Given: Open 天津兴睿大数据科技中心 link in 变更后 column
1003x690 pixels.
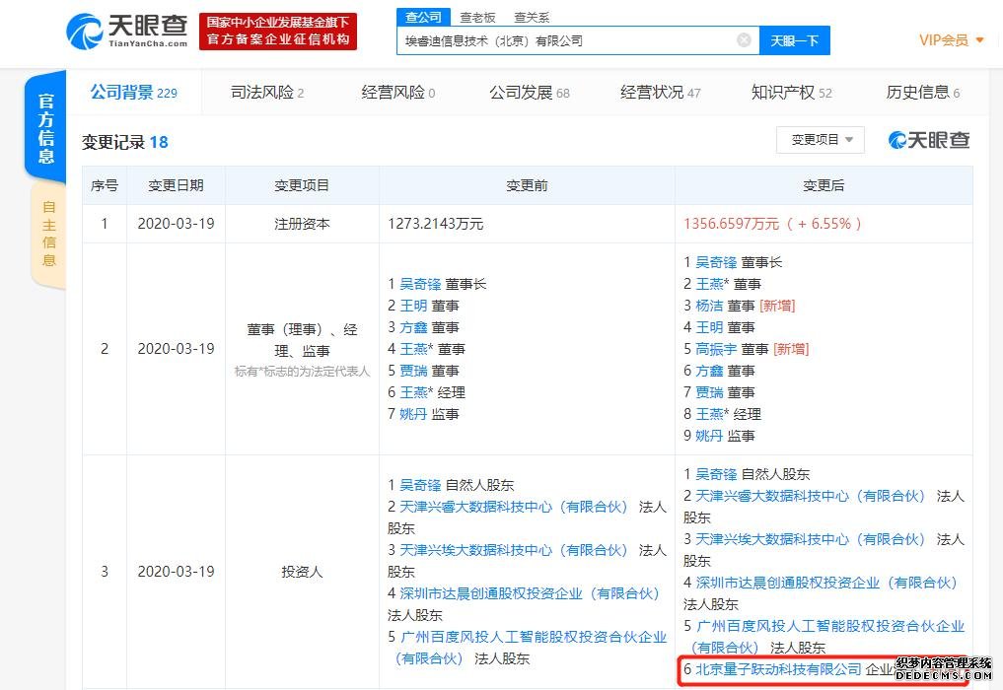Looking at the screenshot, I should point(810,496).
